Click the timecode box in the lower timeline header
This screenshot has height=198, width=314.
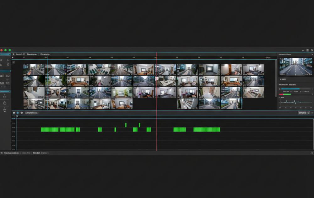[x=302, y=113]
